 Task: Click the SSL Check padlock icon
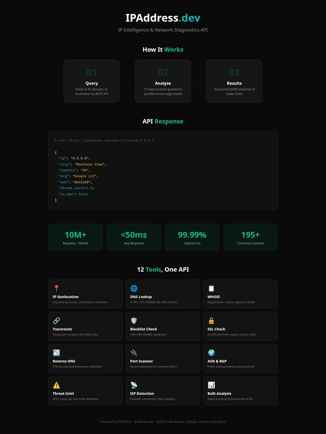tap(211, 321)
